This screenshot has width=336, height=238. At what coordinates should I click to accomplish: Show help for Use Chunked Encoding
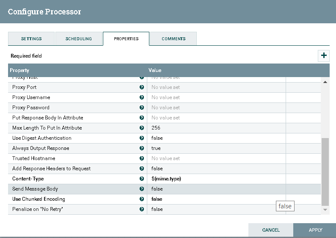pos(142,199)
